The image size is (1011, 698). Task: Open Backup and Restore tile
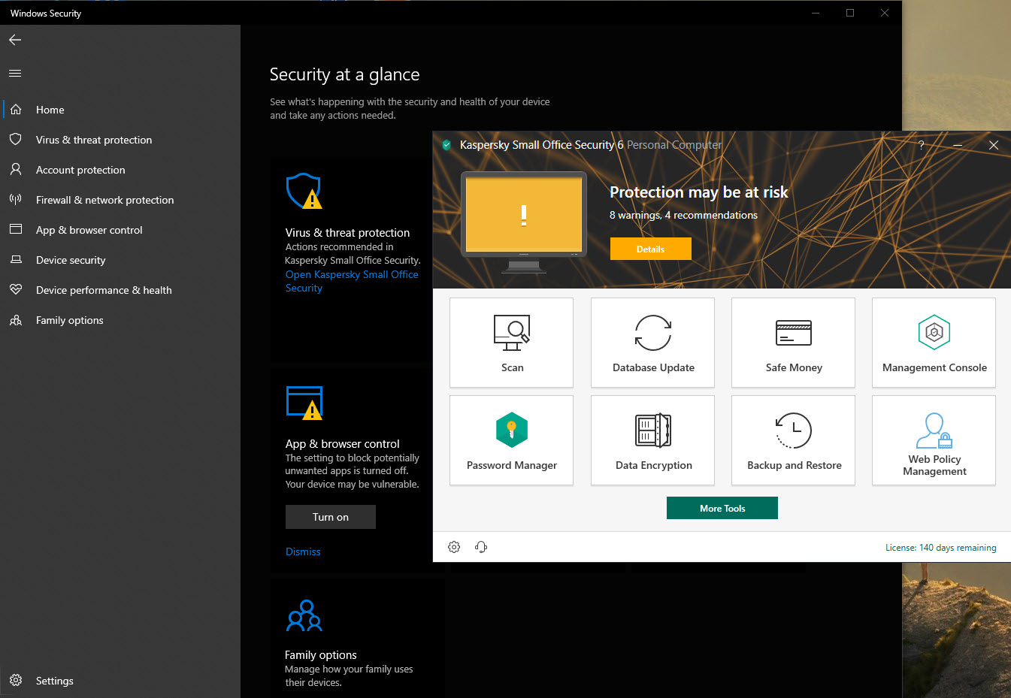[793, 440]
